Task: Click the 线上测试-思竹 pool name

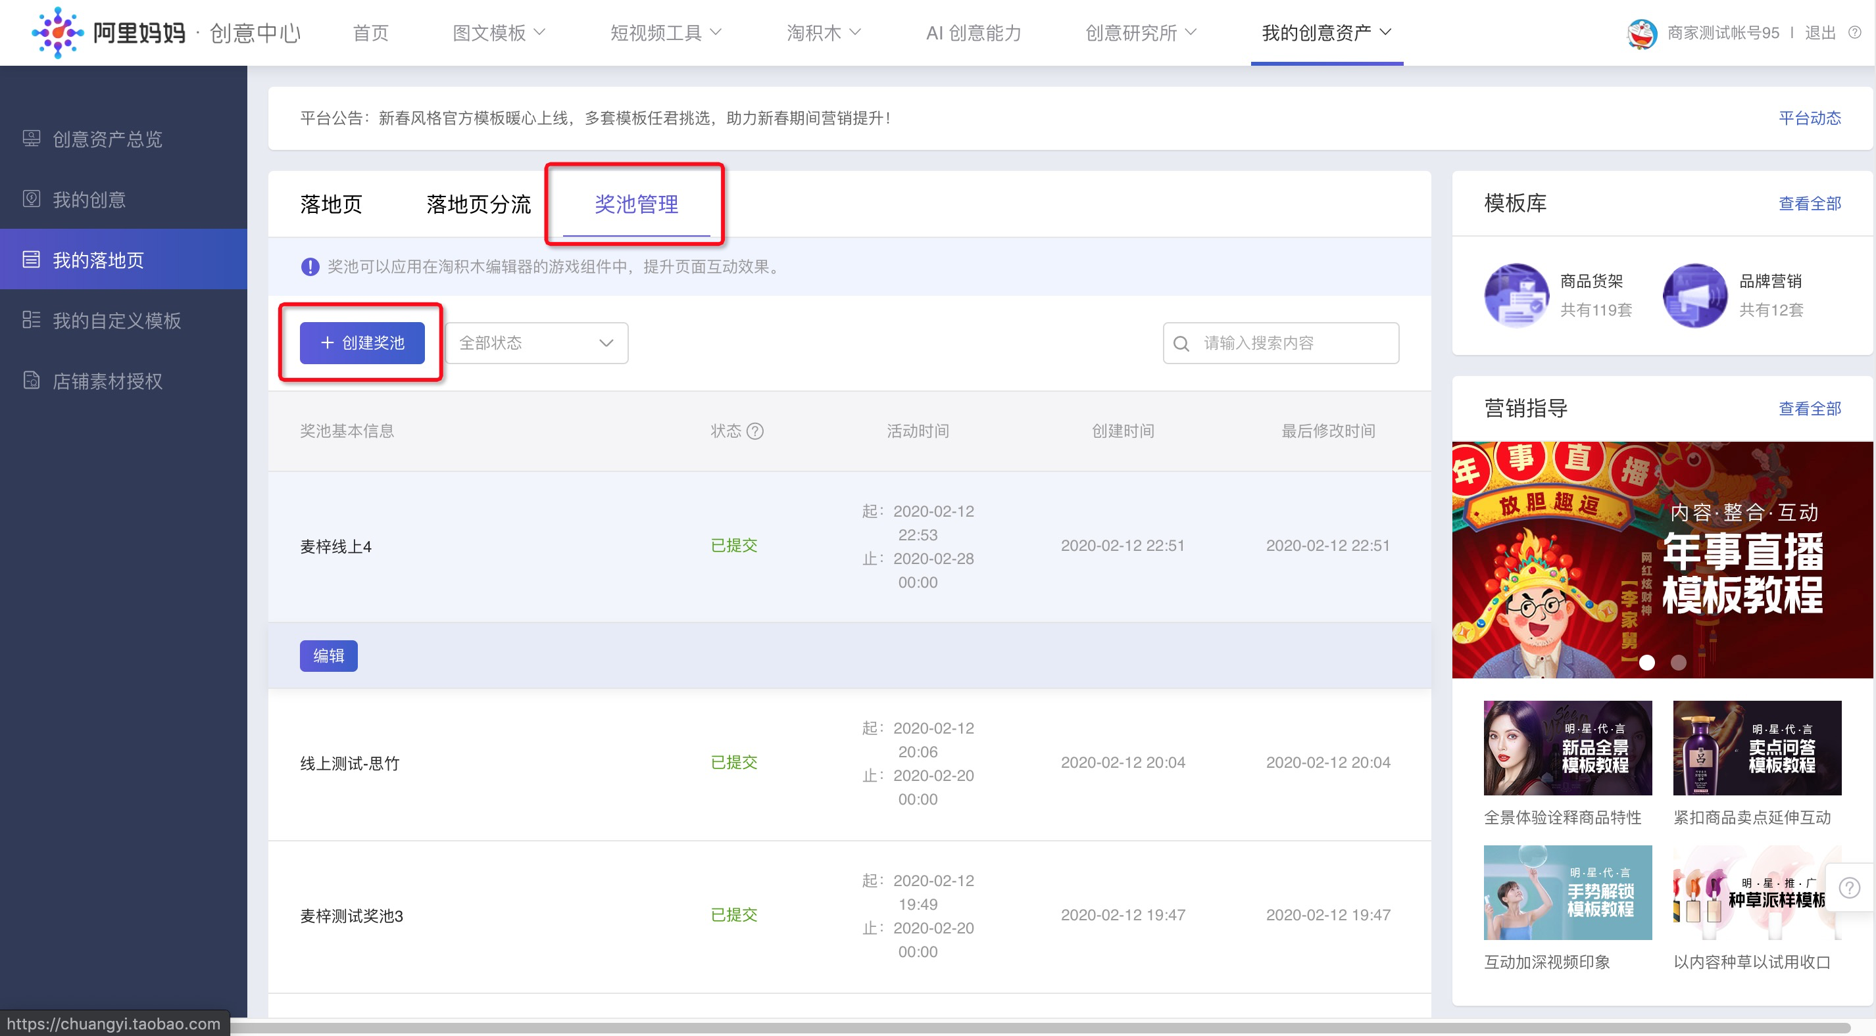Action: (x=349, y=763)
